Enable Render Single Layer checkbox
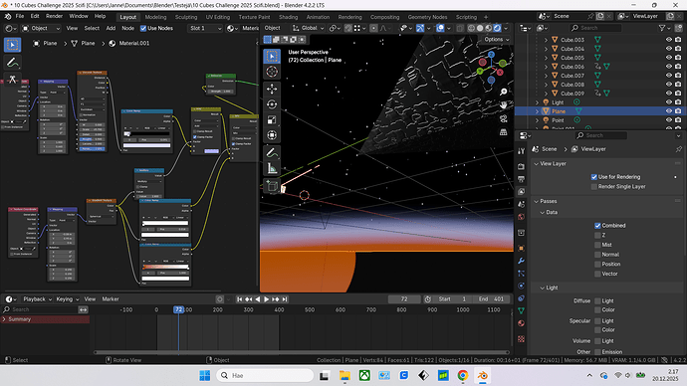 [594, 186]
